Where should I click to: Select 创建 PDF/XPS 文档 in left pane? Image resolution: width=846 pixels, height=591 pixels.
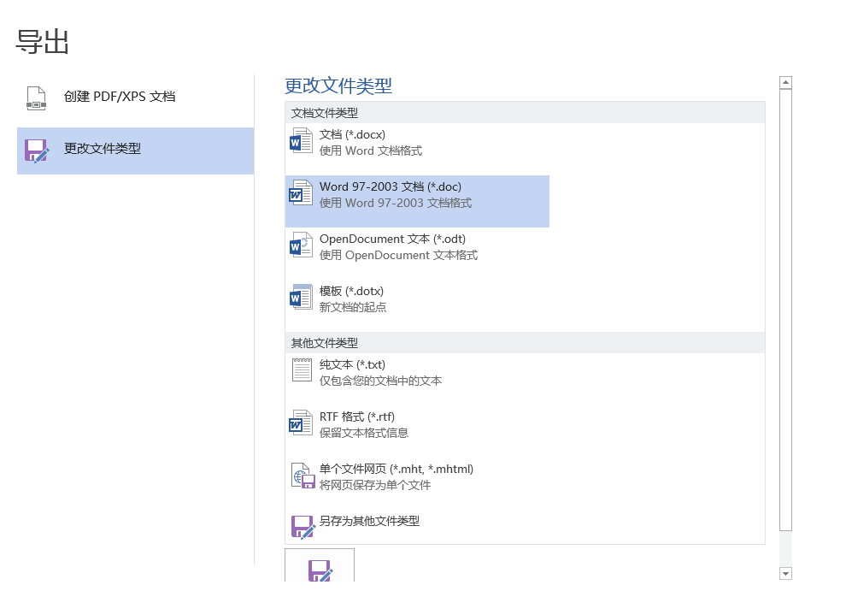[120, 97]
